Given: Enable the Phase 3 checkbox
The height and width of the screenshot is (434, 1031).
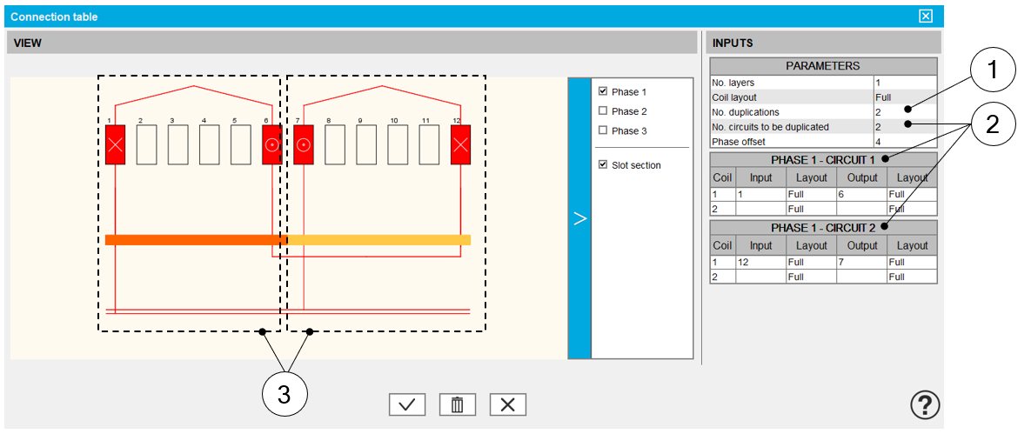Looking at the screenshot, I should [603, 130].
